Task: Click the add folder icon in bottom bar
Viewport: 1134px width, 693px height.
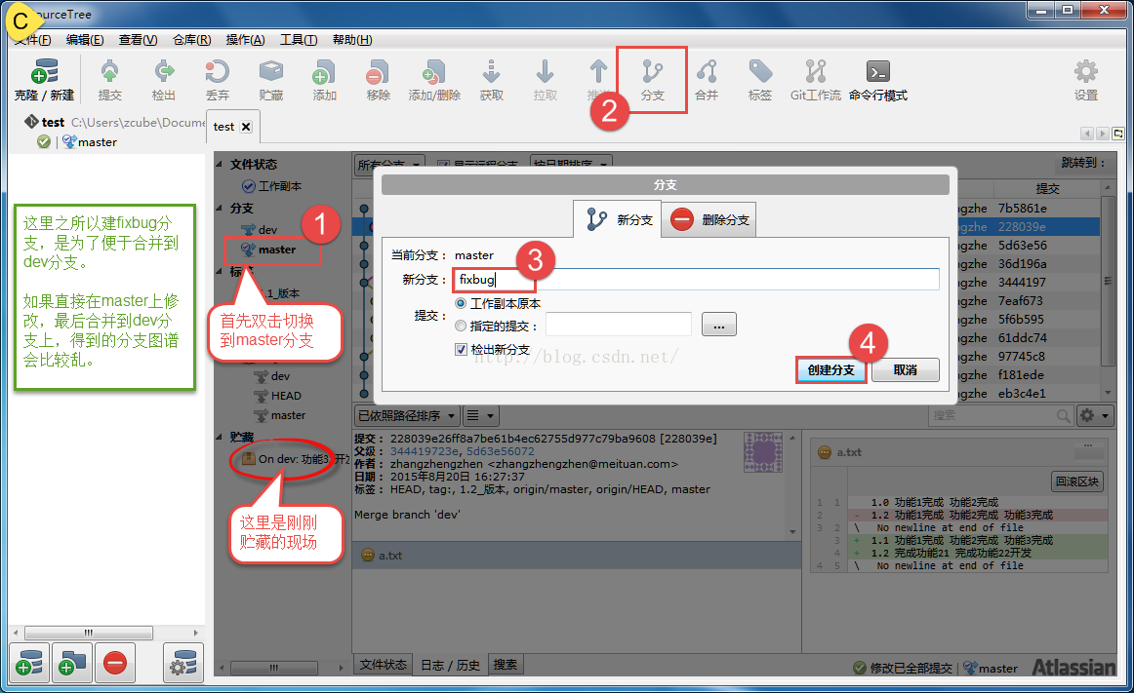Action: pos(71,663)
